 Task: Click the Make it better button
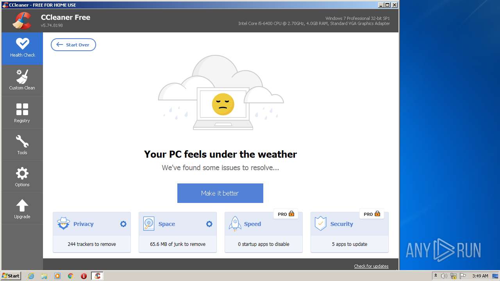pyautogui.click(x=220, y=193)
